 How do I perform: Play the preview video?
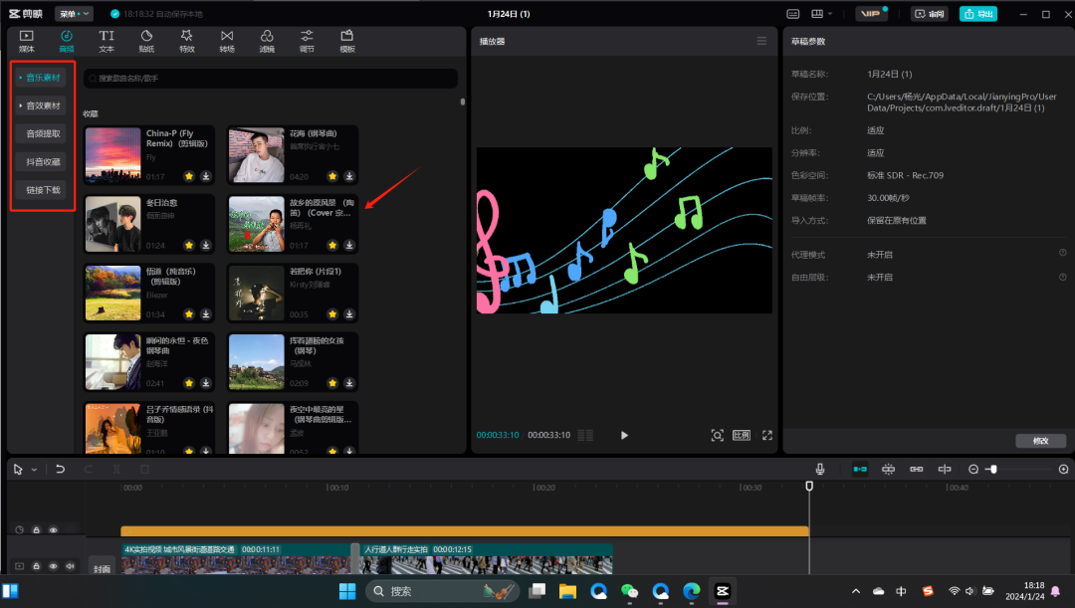(624, 435)
